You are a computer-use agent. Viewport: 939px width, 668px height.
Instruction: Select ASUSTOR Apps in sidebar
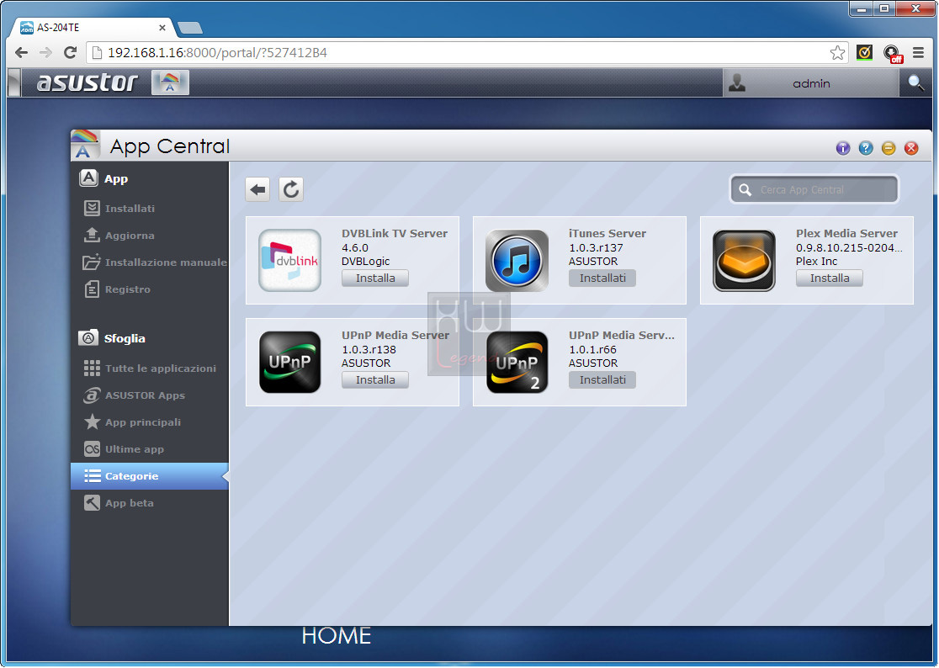pos(150,395)
